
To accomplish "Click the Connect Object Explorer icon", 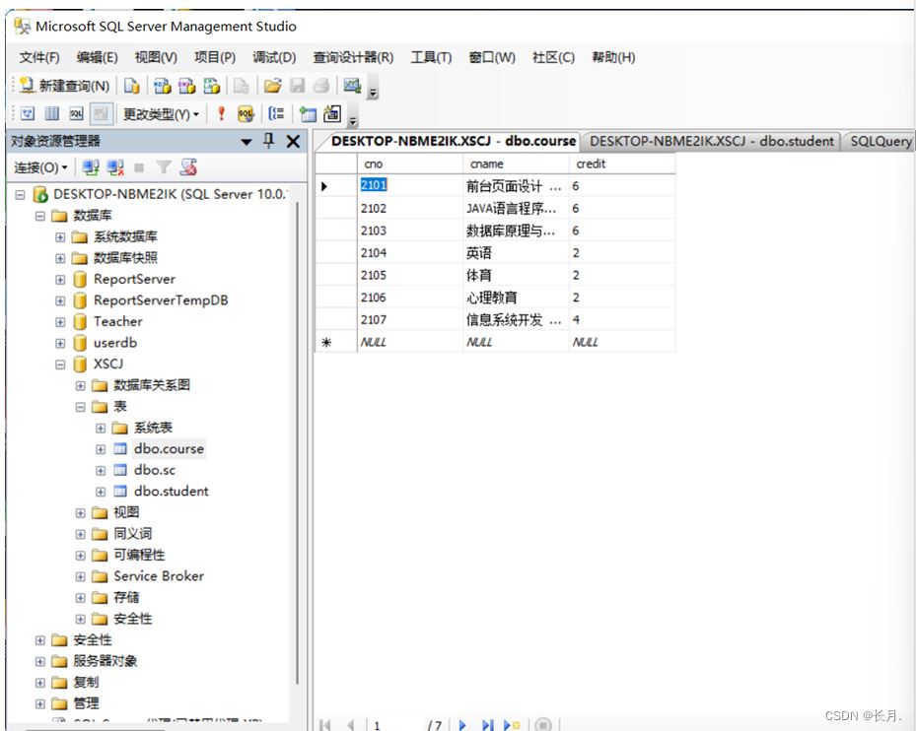I will pyautogui.click(x=91, y=167).
